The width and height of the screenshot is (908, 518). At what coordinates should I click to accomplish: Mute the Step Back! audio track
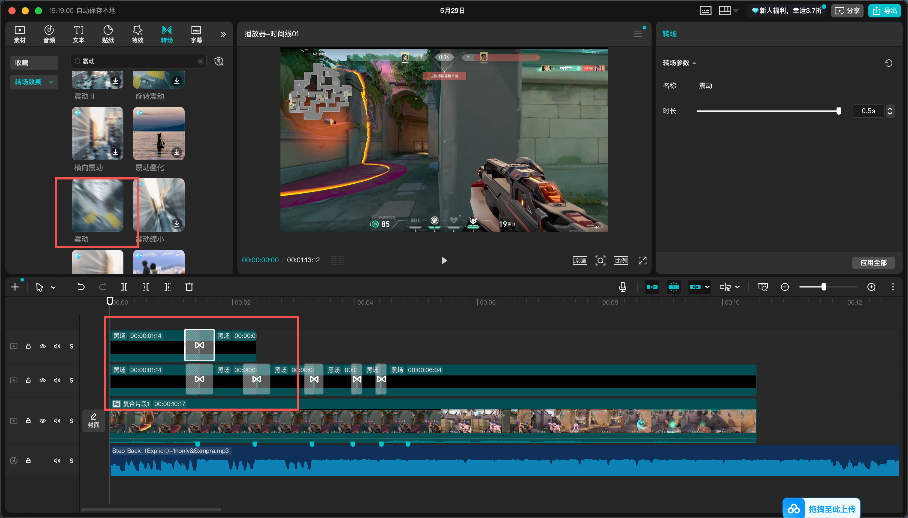tap(57, 460)
